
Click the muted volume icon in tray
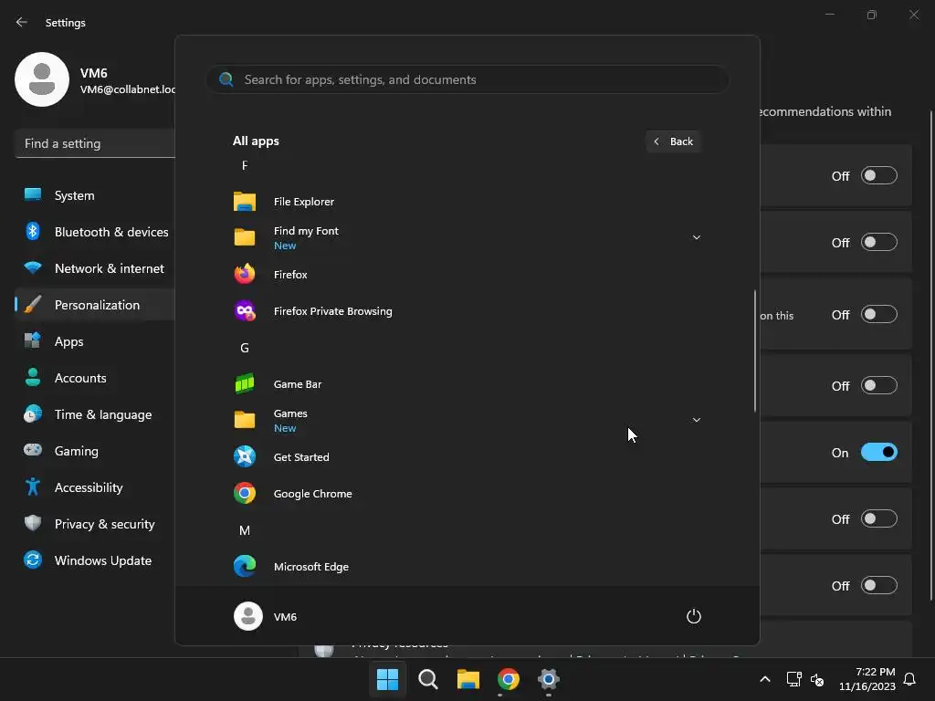point(817,679)
